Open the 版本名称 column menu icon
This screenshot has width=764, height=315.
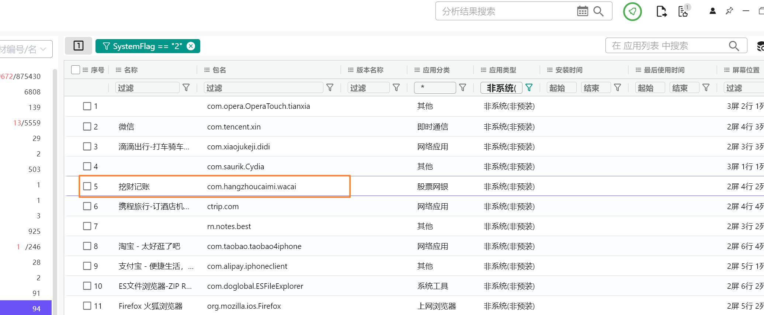[x=351, y=70]
